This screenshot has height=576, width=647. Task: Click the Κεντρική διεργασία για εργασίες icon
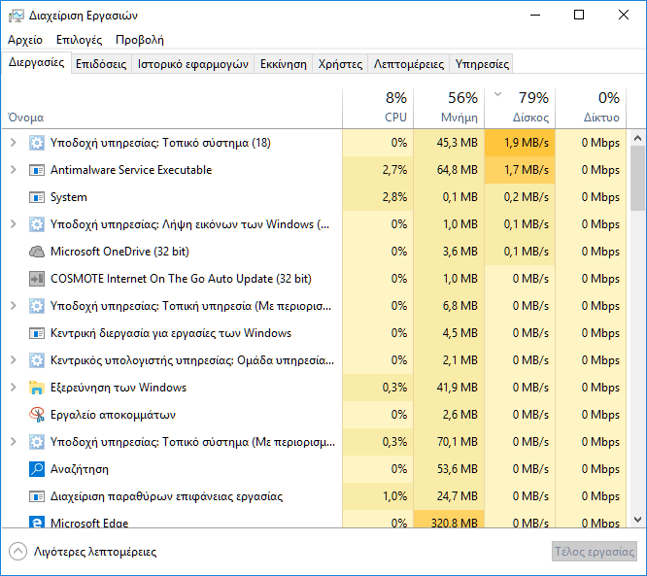pos(37,333)
